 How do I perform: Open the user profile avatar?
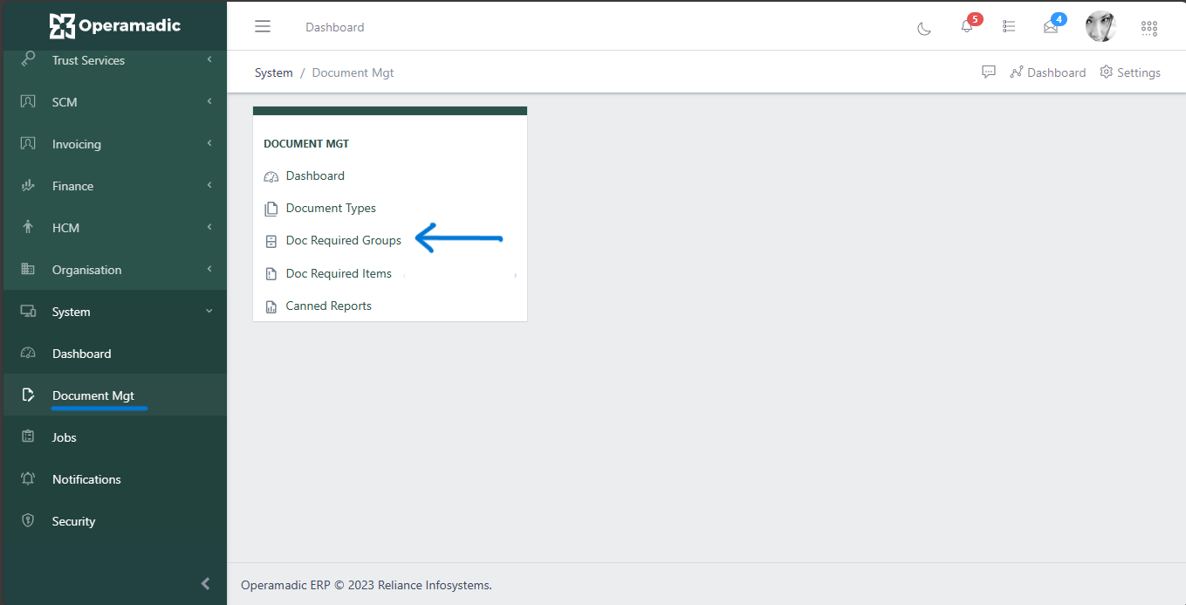coord(1100,26)
